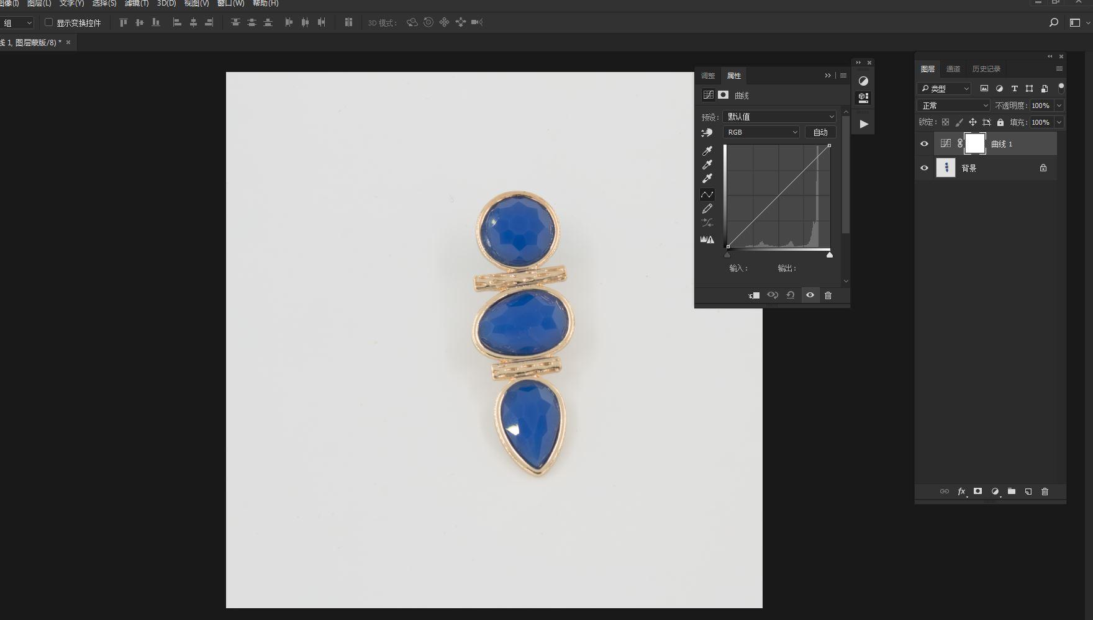This screenshot has width=1093, height=620.
Task: Open the 预设 preset dropdown
Action: pyautogui.click(x=779, y=117)
